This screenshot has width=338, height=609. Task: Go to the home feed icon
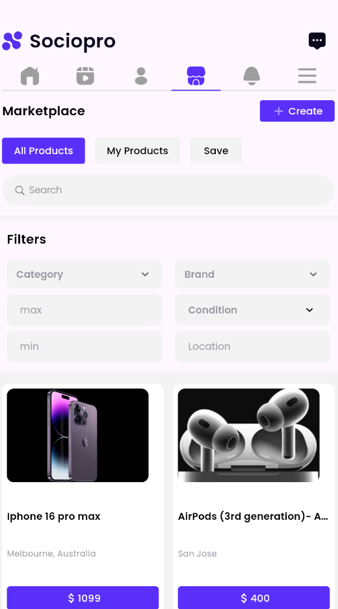(x=30, y=75)
